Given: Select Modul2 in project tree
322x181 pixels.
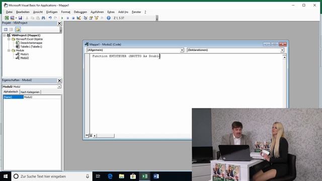Looking at the screenshot, I should pyautogui.click(x=25, y=58).
